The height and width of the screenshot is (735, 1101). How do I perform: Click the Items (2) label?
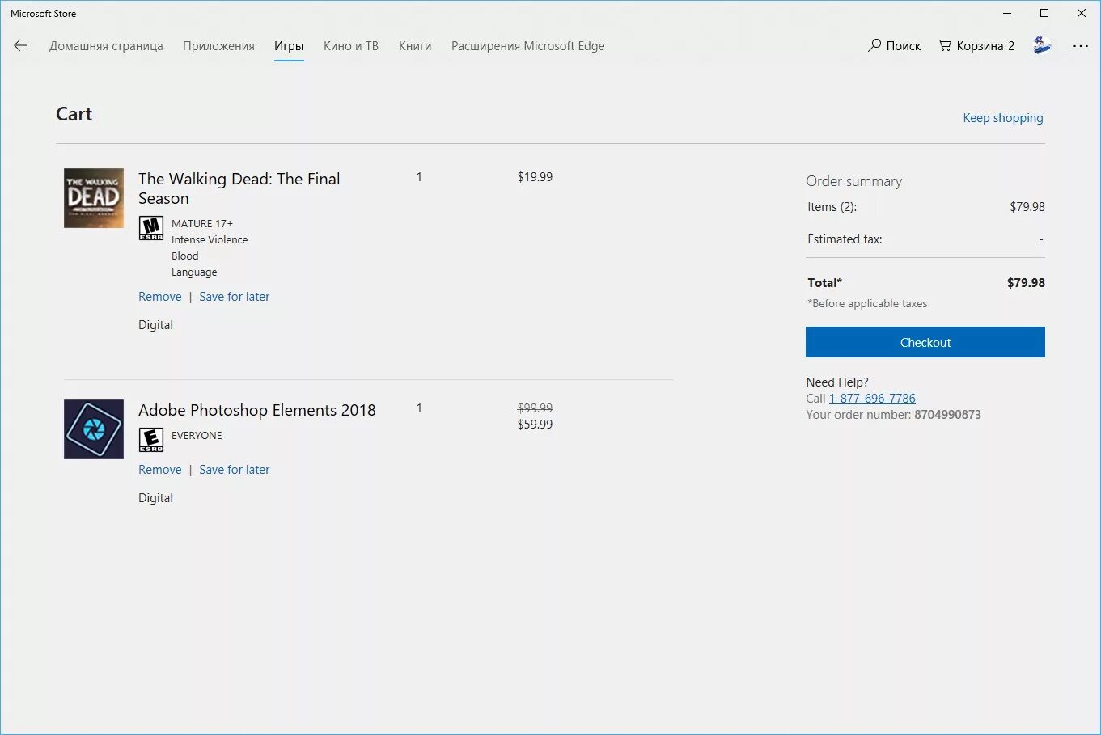point(832,207)
